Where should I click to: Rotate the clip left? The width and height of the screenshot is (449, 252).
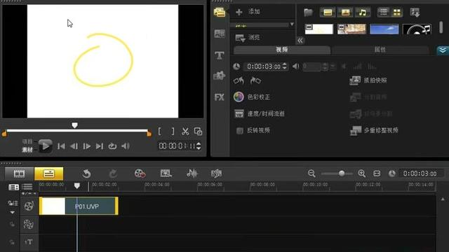(x=239, y=81)
